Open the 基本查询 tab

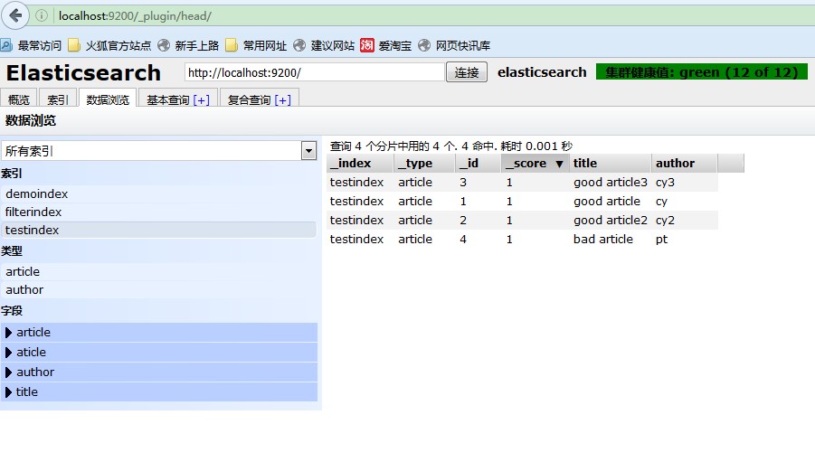point(168,99)
